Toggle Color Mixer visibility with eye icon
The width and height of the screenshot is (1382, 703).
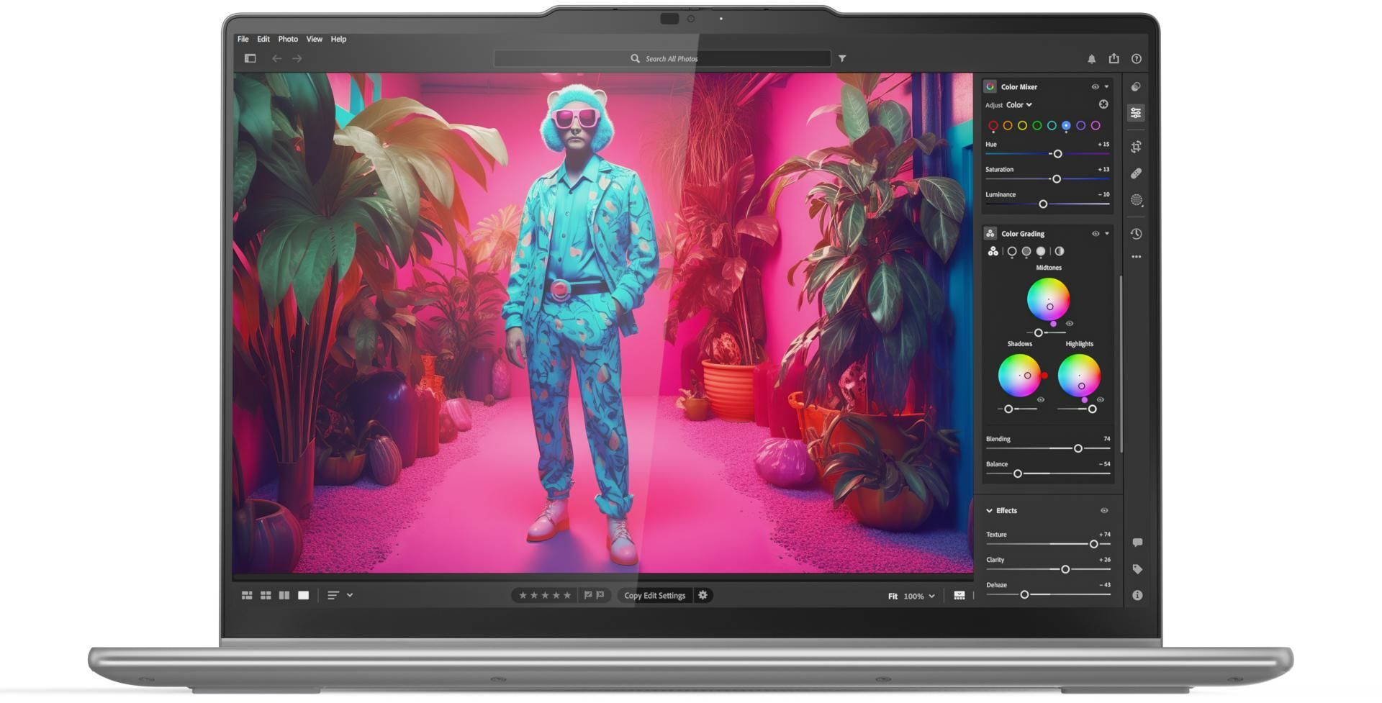[x=1095, y=86]
